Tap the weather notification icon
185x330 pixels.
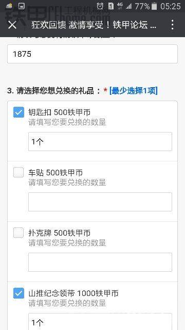[x=9, y=6]
